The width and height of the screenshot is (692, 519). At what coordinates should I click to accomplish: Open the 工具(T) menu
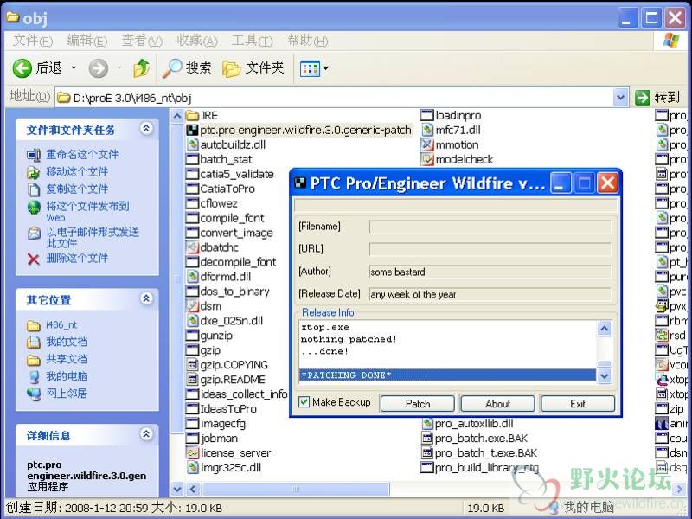(x=252, y=41)
